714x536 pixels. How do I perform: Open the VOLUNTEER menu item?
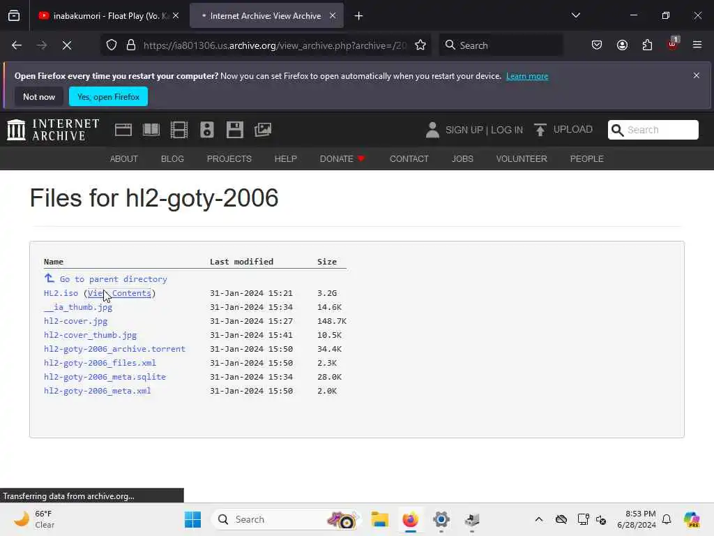[522, 159]
